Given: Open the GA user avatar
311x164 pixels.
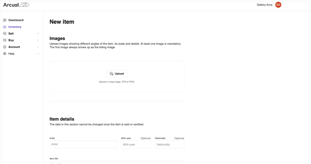Looking at the screenshot, I should coord(278,5).
